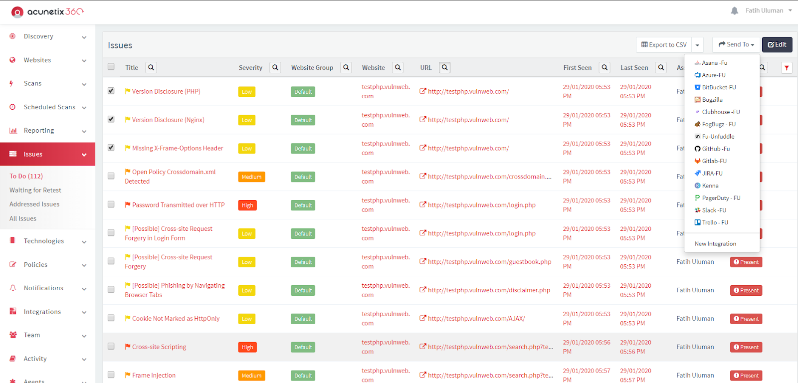
Task: Click the Edit button
Action: click(x=777, y=44)
